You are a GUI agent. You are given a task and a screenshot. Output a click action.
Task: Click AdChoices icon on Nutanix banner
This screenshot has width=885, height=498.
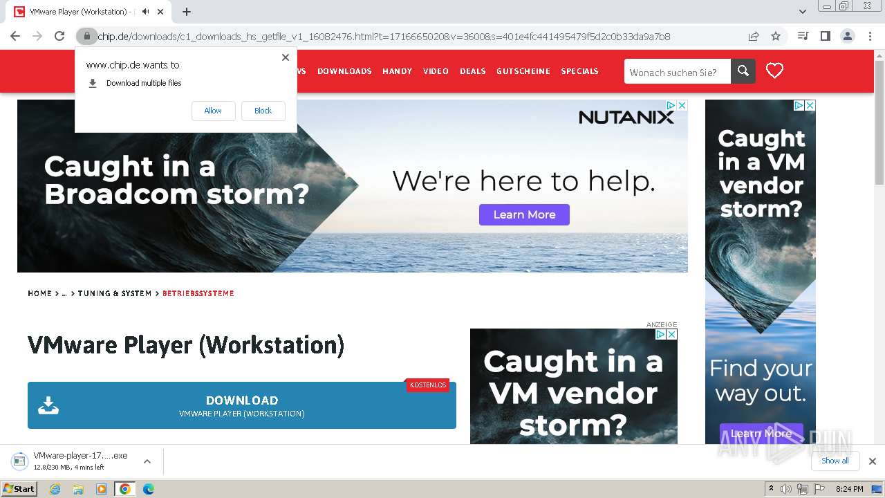point(671,105)
